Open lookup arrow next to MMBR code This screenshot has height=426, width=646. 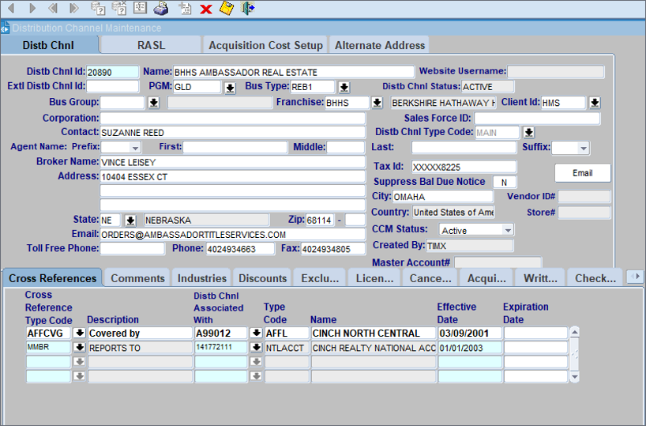coord(79,347)
